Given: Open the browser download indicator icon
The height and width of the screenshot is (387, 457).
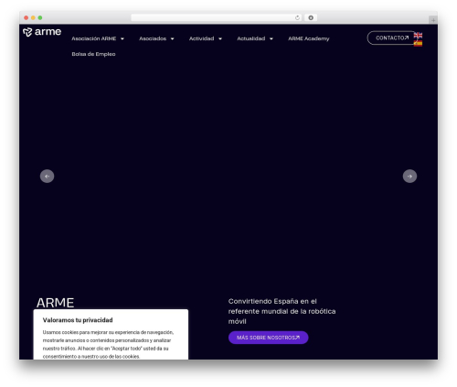Looking at the screenshot, I should [x=311, y=17].
